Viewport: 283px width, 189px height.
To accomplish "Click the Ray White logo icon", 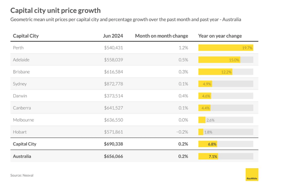I will pos(252,174).
